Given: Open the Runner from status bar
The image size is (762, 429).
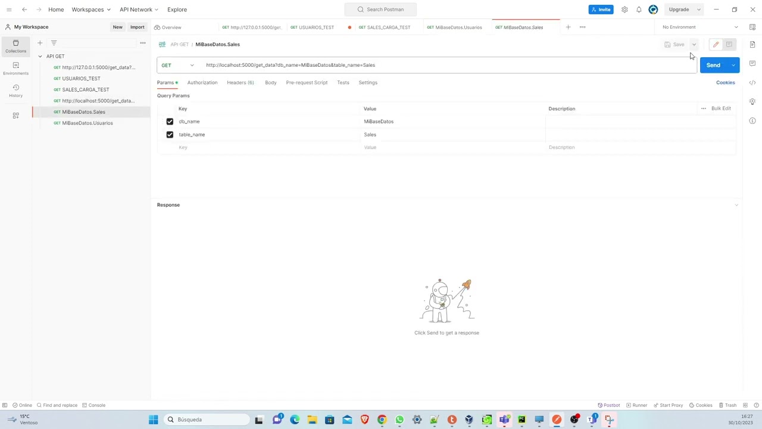Looking at the screenshot, I should pos(636,405).
